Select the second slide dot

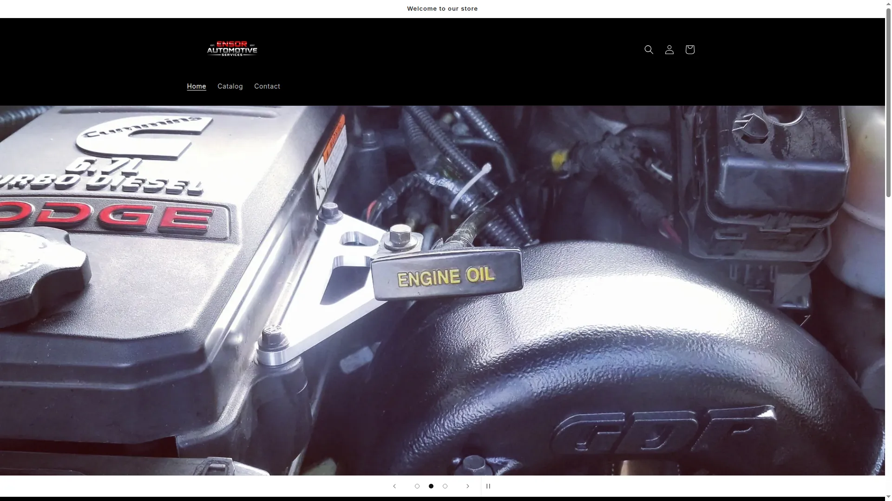[x=431, y=486]
